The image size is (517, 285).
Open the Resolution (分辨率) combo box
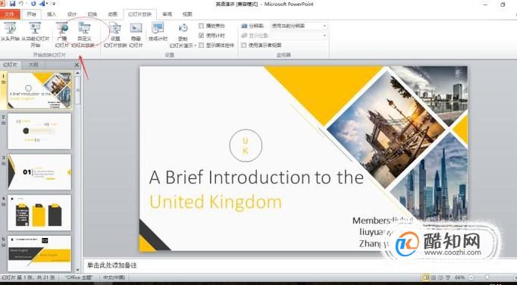[299, 26]
